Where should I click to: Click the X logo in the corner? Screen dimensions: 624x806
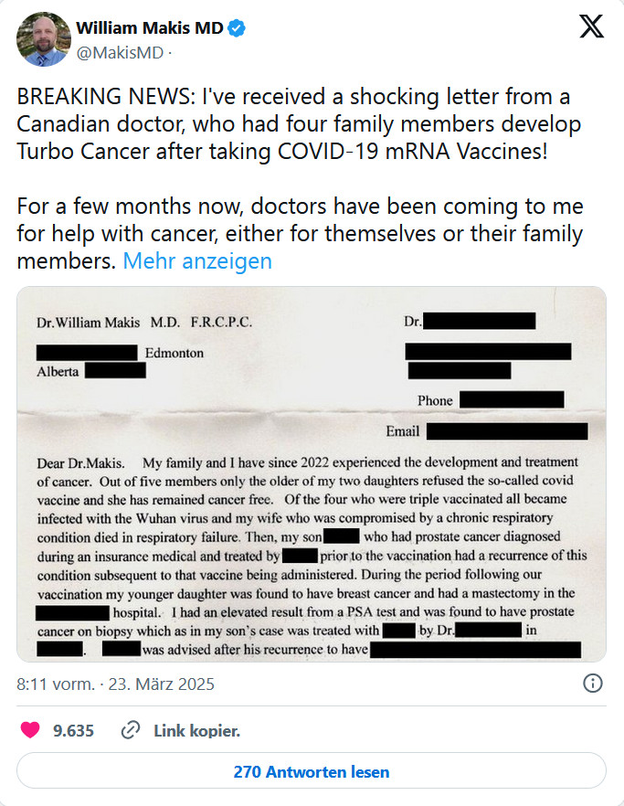(591, 28)
